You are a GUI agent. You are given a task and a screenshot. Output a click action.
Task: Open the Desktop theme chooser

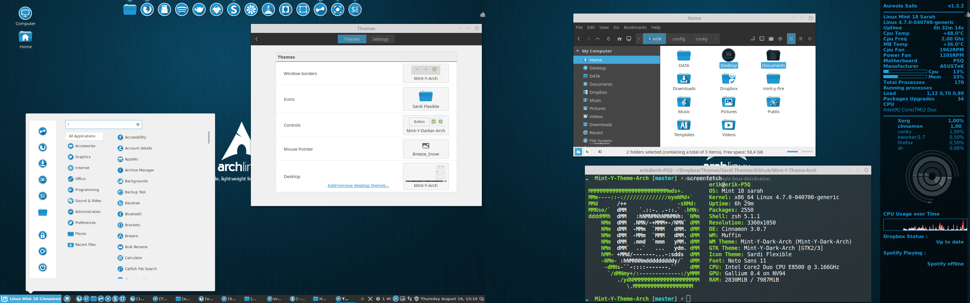tap(426, 176)
